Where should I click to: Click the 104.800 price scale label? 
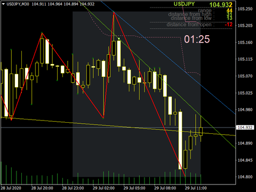pos(245,177)
